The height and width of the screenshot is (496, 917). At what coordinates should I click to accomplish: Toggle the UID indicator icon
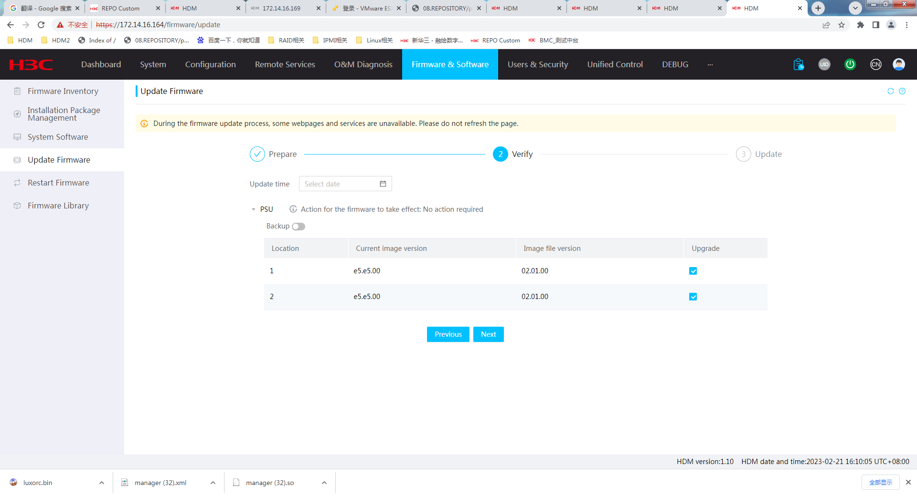pyautogui.click(x=824, y=64)
